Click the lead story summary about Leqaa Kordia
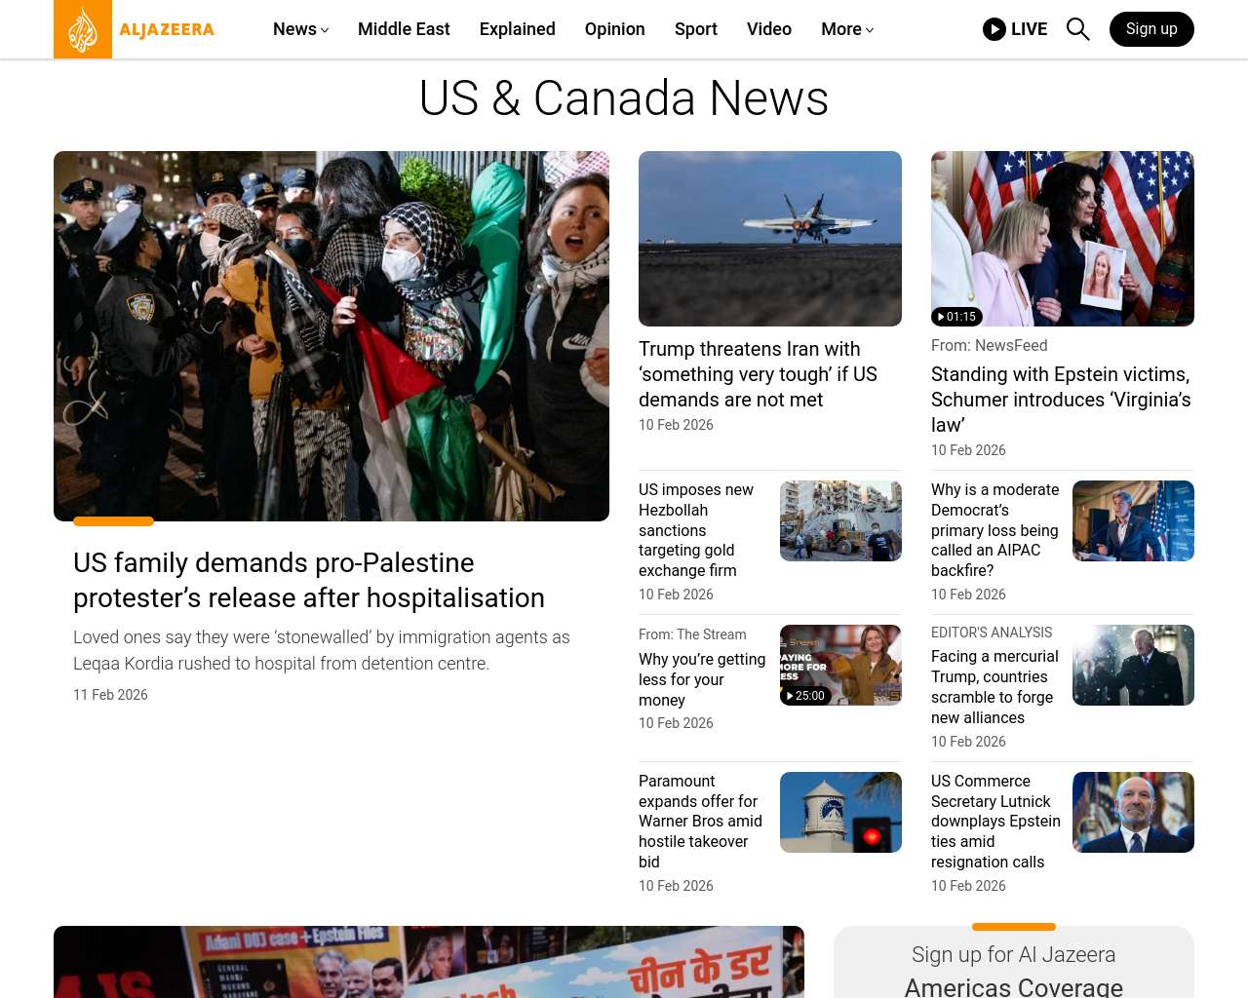The width and height of the screenshot is (1248, 998). click(322, 650)
